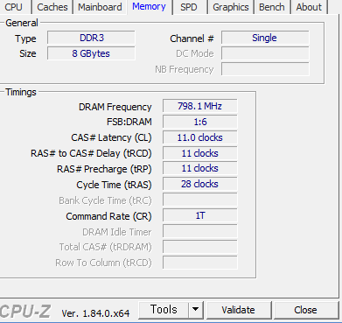
Task: Open the Bench tab
Action: [272, 7]
